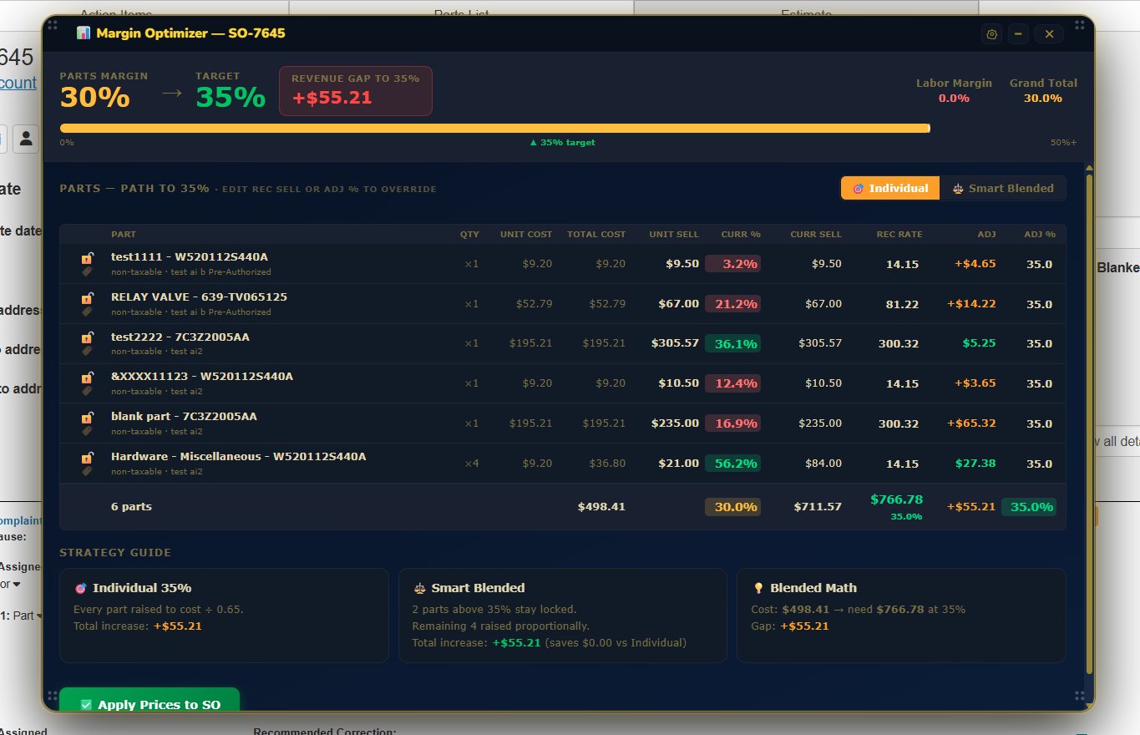Screen dimensions: 1140x735
Task: Click the 36.1% current margin badge
Action: coord(732,343)
